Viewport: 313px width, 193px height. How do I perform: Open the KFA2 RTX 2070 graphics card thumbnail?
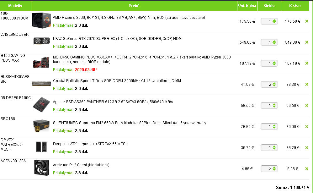pos(41,41)
